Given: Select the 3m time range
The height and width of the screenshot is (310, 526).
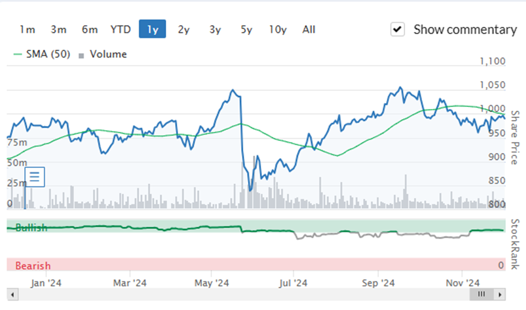Looking at the screenshot, I should 58,30.
